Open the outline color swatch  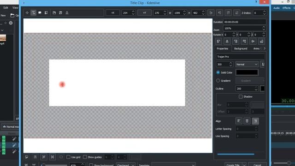click(262, 89)
